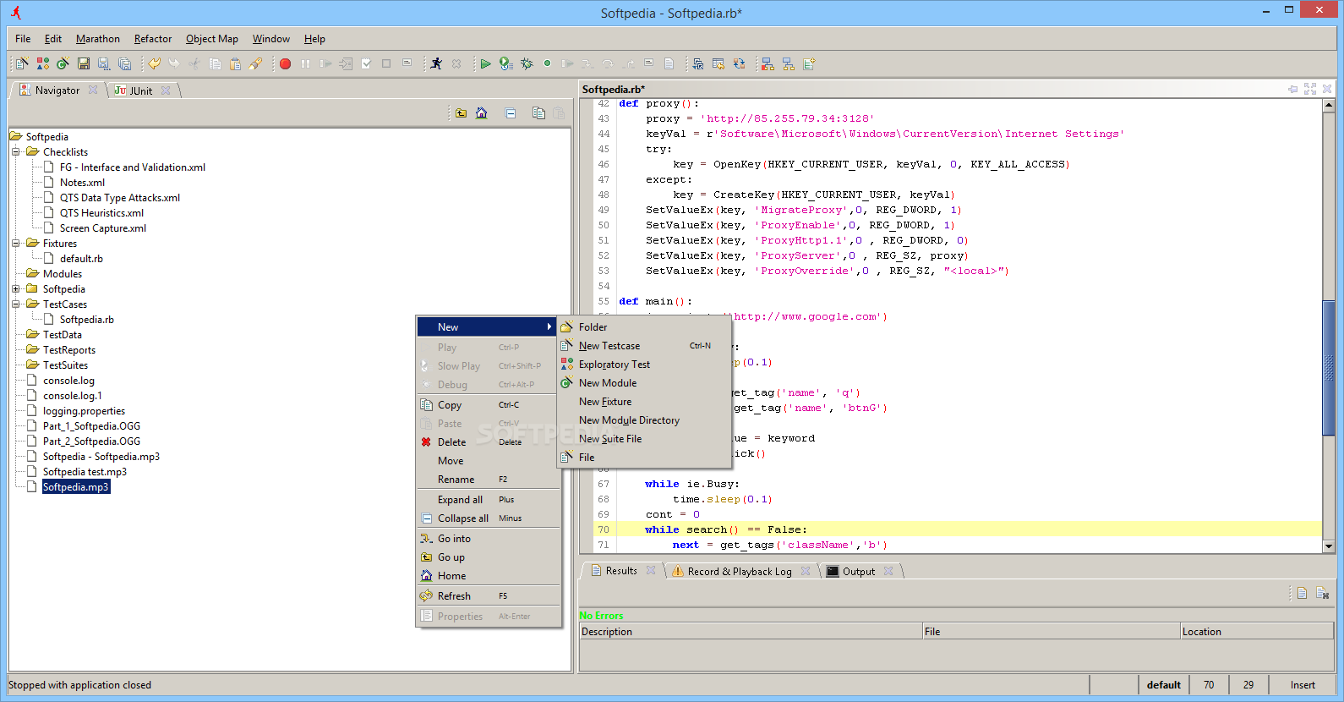Screen dimensions: 1344x702
Task: Click the Create Data Loop icon
Action: tap(718, 63)
